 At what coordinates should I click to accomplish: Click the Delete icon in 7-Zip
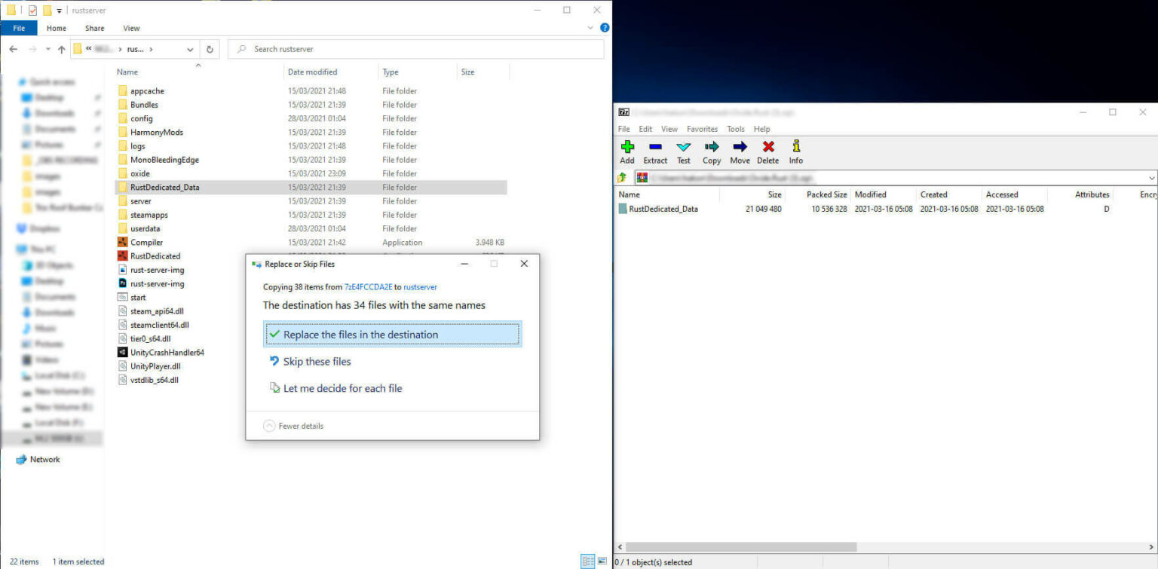[x=767, y=151]
